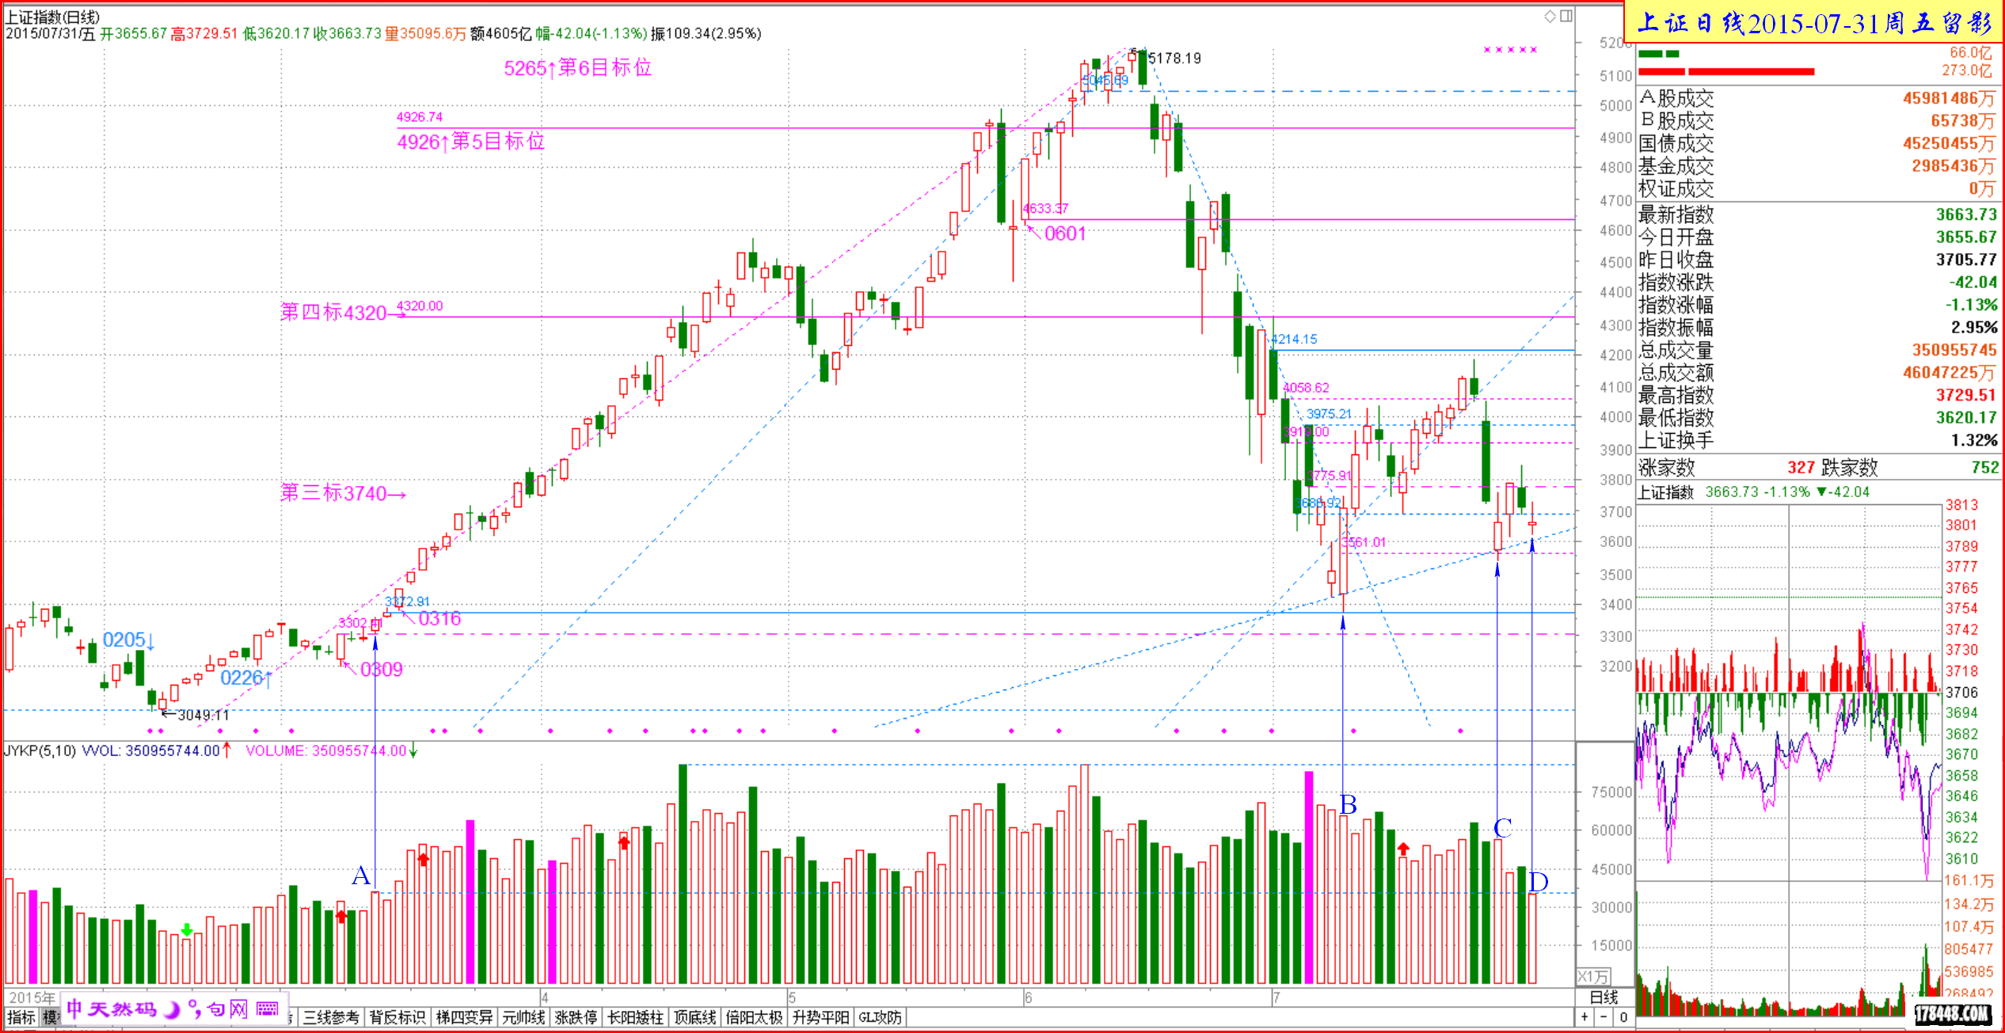Click the X1万 volume unit box

[x=1592, y=976]
